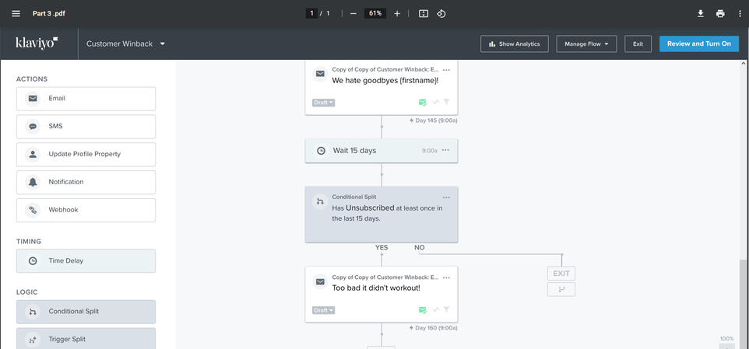Expand the Customer Winback flow name dropdown
This screenshot has height=349, width=749.
pos(163,44)
